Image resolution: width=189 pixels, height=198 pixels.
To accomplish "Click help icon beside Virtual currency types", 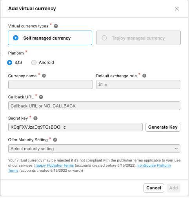I will click(56, 26).
